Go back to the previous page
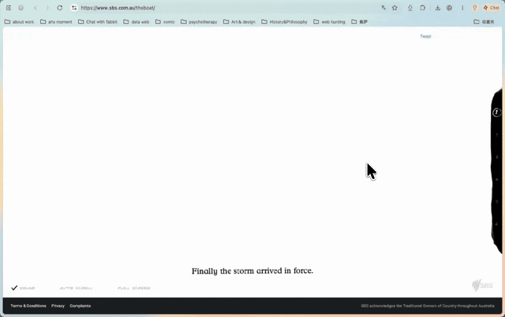 (x=36, y=8)
